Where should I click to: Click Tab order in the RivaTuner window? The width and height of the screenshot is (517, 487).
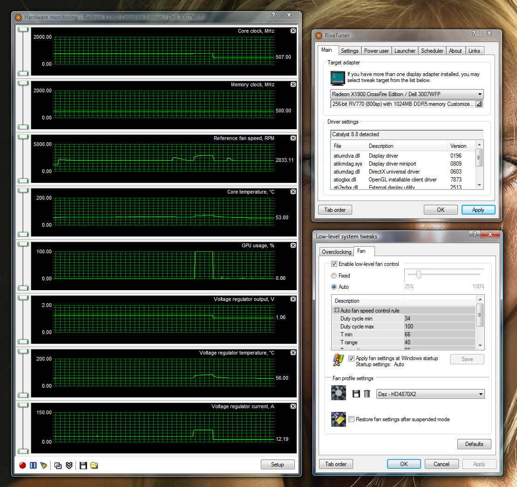click(335, 210)
